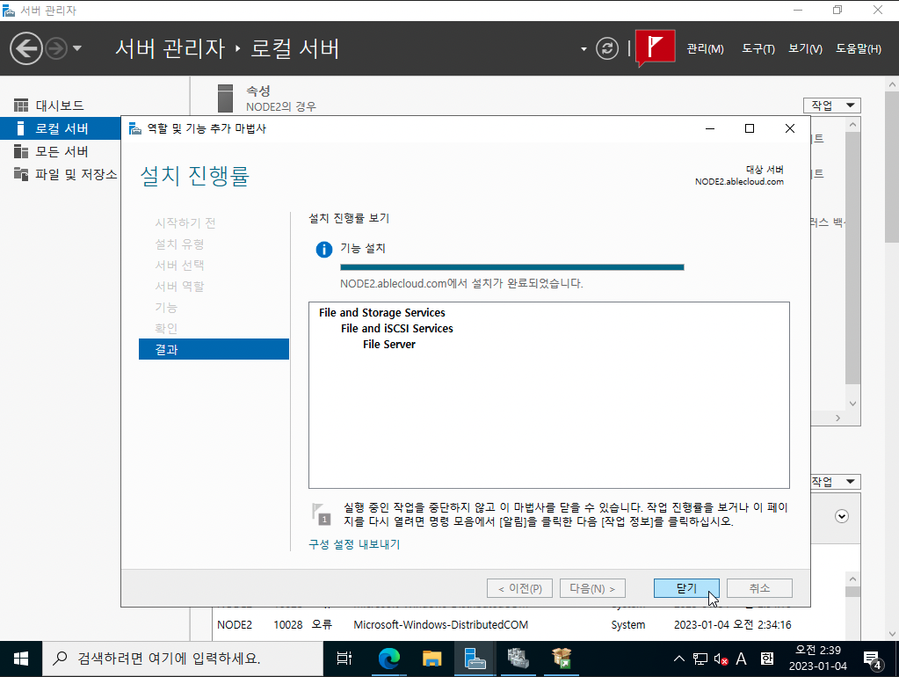Select 모든 서버 in the sidebar
Image resolution: width=899 pixels, height=677 pixels.
pyautogui.click(x=61, y=151)
